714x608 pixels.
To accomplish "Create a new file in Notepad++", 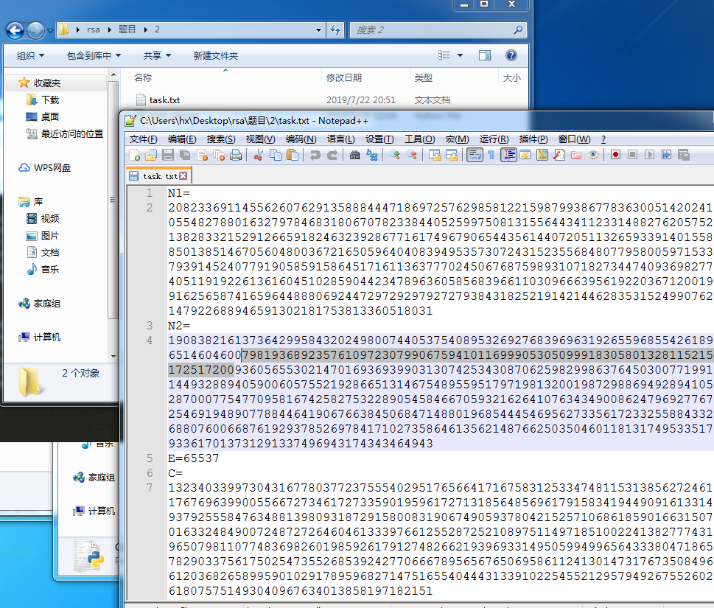I will [x=134, y=156].
